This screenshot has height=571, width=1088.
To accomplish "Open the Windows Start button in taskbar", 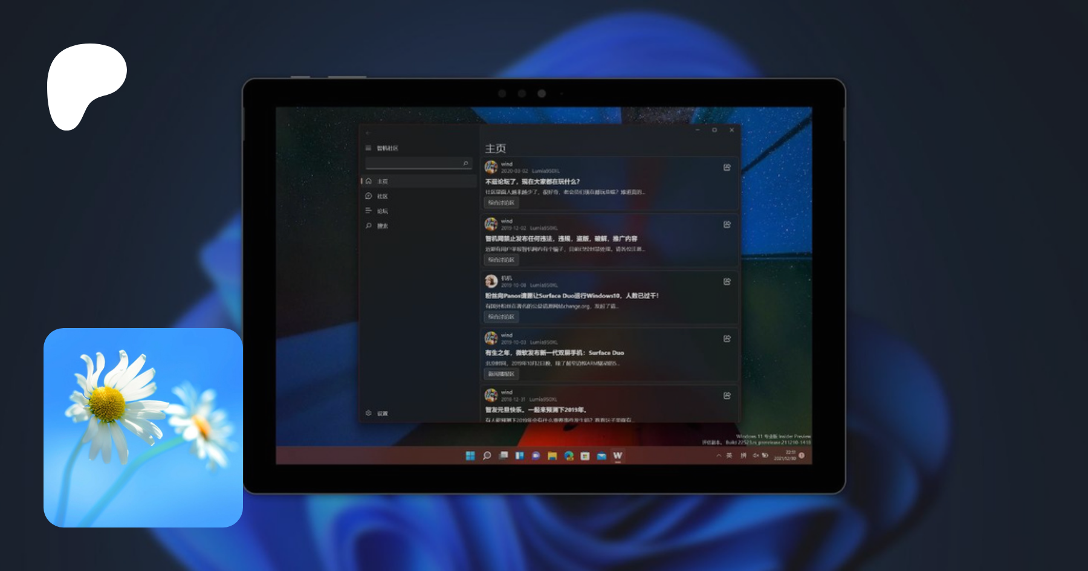I will [470, 456].
